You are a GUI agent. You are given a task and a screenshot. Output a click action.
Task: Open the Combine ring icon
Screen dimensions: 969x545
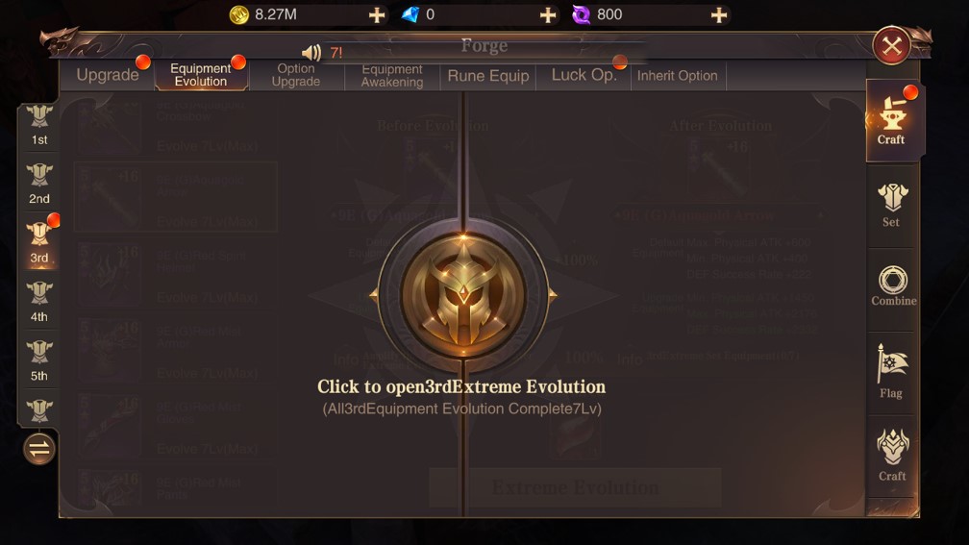[x=893, y=286]
